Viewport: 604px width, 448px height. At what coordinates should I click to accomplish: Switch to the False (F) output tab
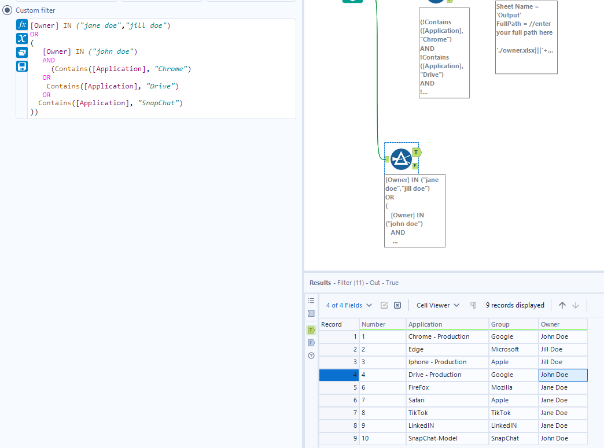[x=311, y=342]
